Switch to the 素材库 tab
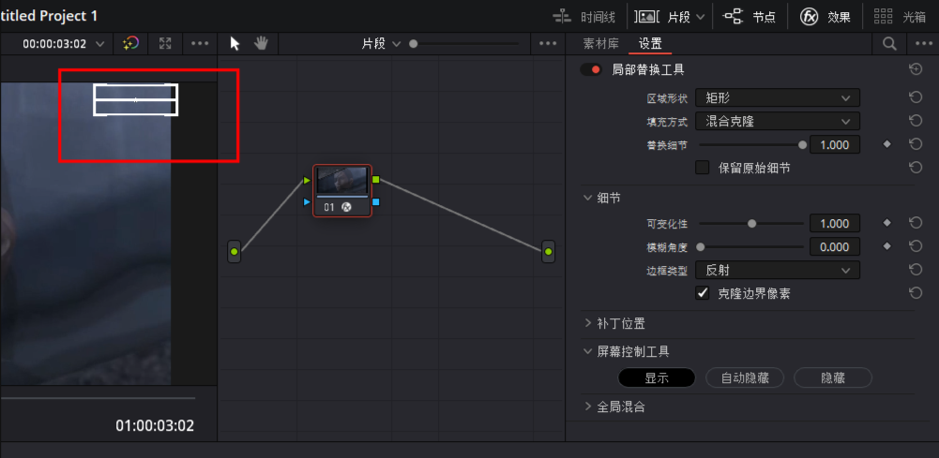Image resolution: width=939 pixels, height=458 pixels. [600, 44]
